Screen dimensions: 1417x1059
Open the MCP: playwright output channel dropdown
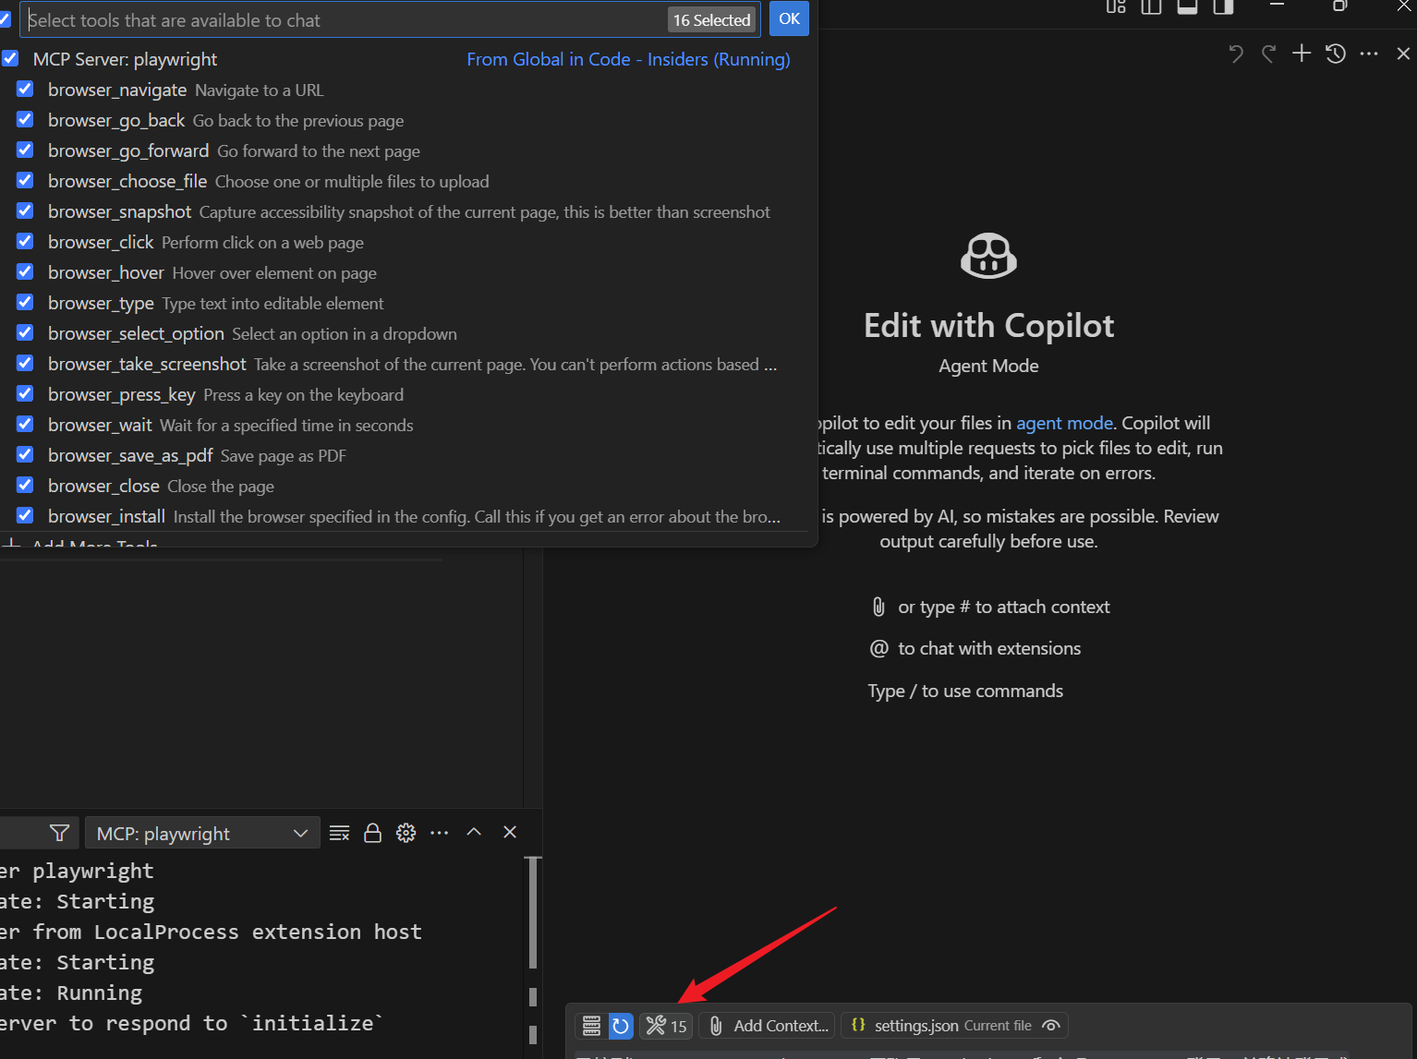point(202,833)
